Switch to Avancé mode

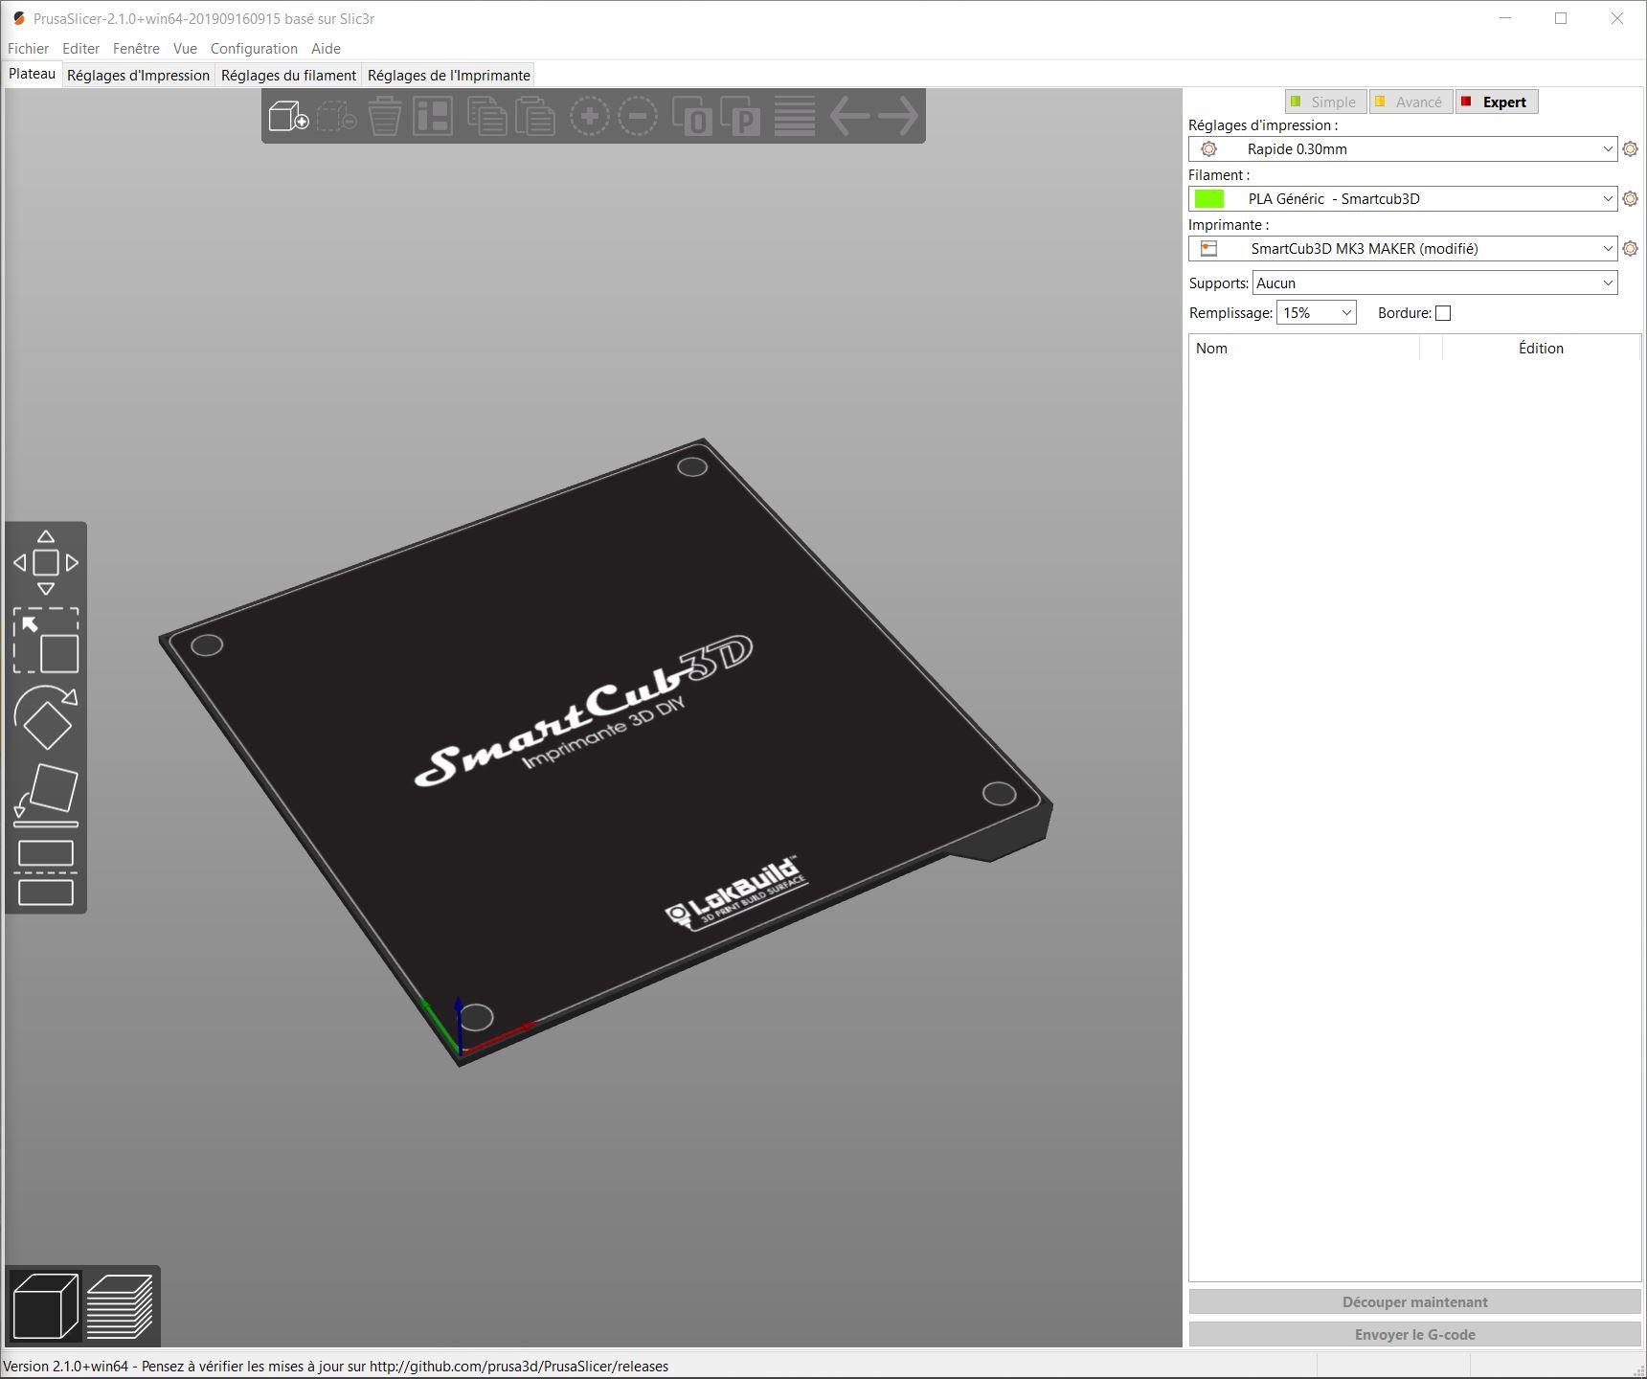pos(1410,102)
